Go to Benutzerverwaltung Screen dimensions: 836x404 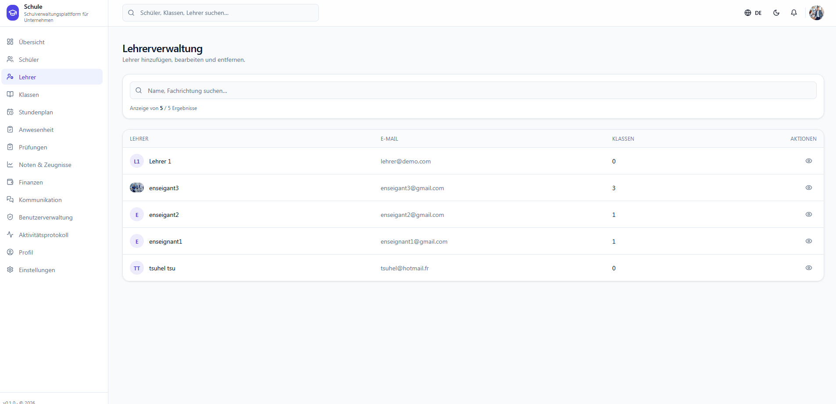tap(52, 217)
